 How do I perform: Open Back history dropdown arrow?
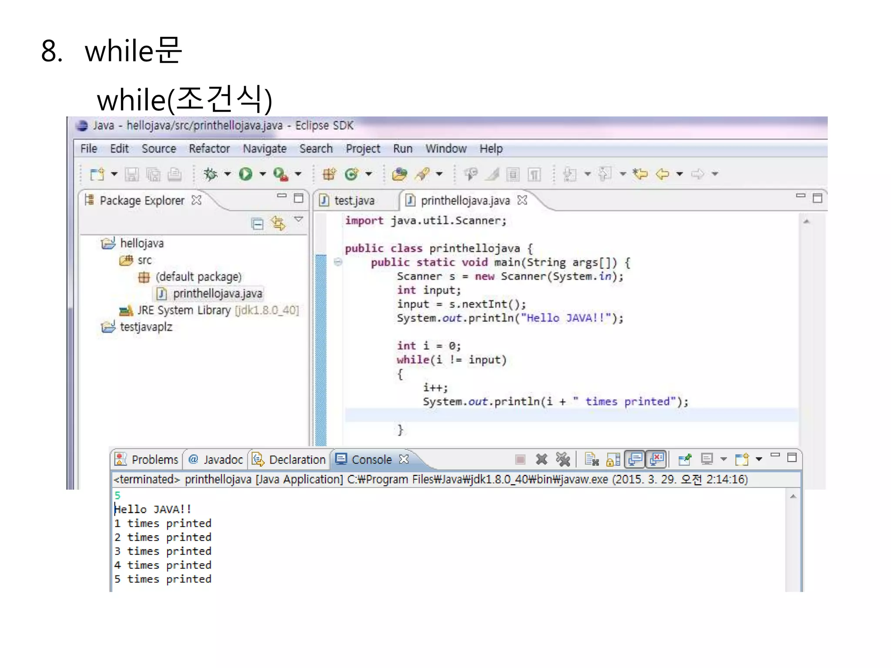[680, 174]
